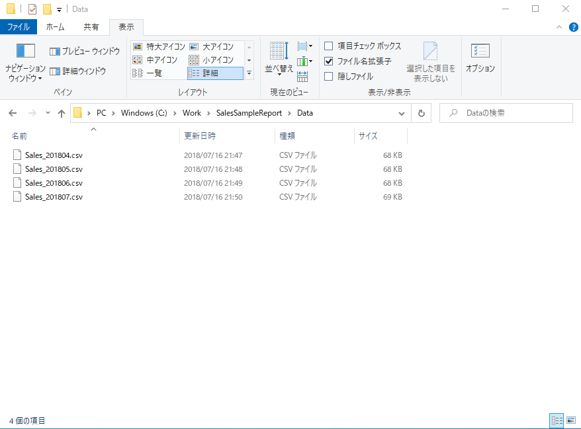
Task: Sort by the Name (名前) column header
Action: pyautogui.click(x=19, y=136)
